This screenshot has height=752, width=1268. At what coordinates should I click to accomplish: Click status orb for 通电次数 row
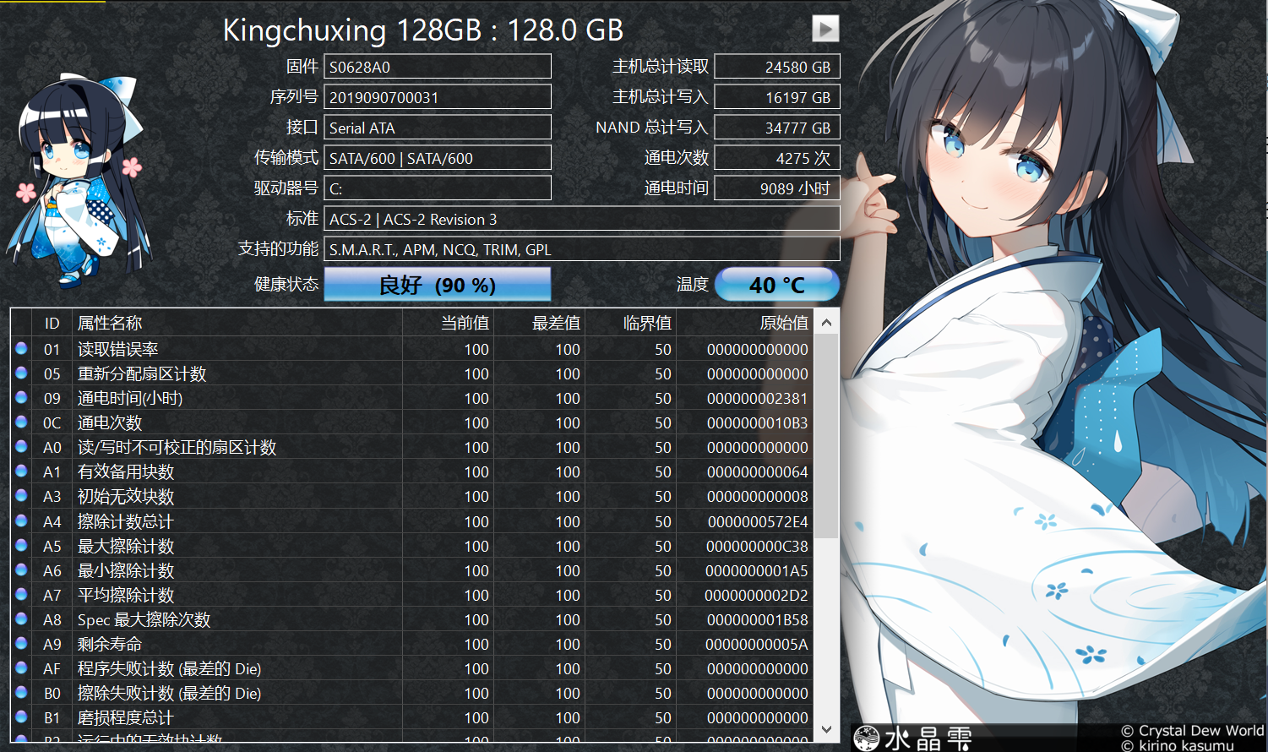point(22,422)
